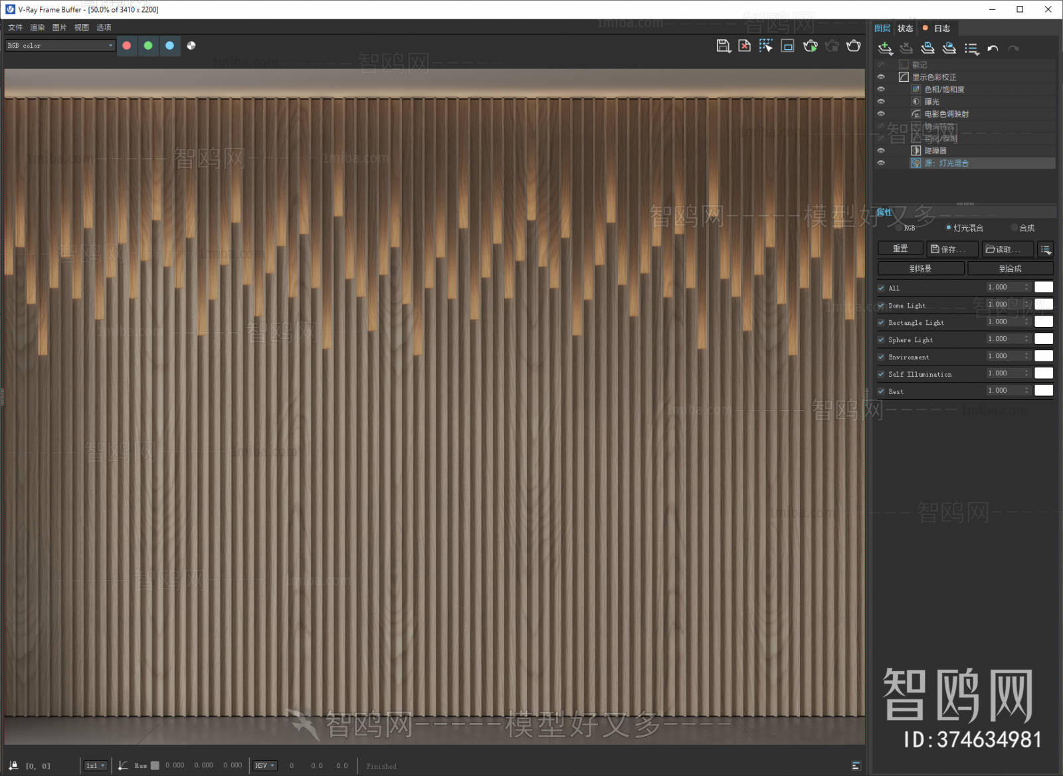This screenshot has width=1063, height=776.
Task: Open the add layer menu
Action: pyautogui.click(x=885, y=48)
